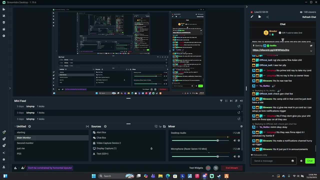
Task: Open performance stats bar chart icon
Action: coord(15,168)
